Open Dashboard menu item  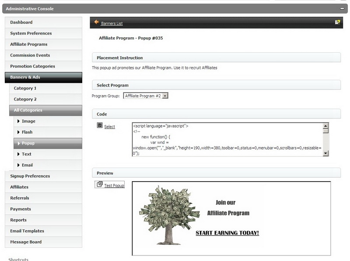point(43,22)
